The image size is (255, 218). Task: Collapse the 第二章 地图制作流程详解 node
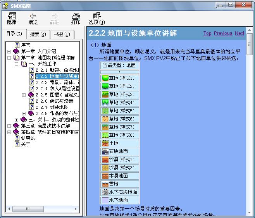[9, 58]
